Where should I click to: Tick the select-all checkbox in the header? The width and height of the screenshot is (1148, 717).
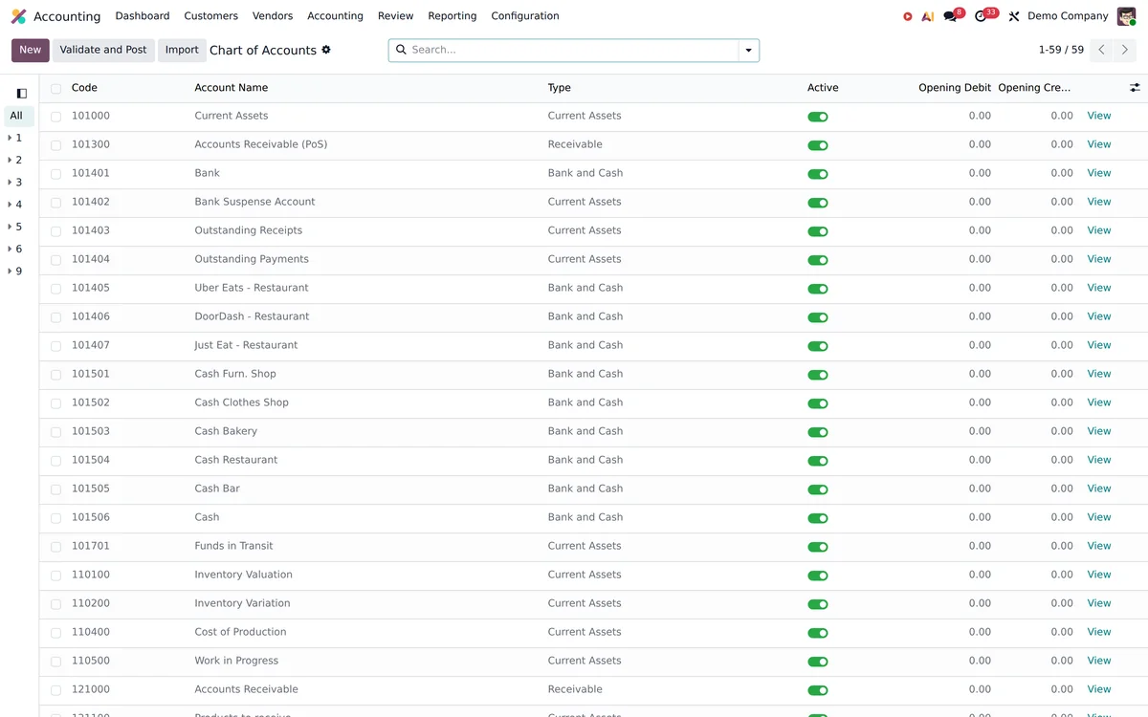[55, 89]
